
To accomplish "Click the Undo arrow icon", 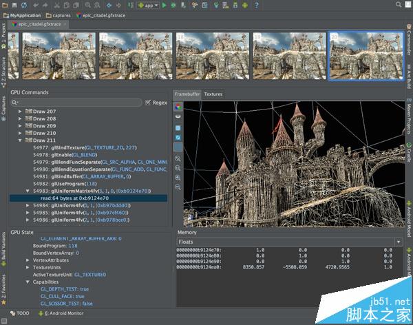I will (x=36, y=5).
